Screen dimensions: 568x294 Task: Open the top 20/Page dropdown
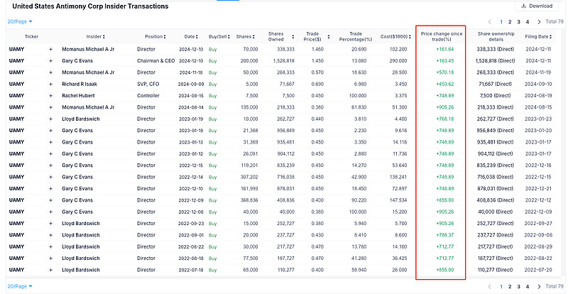click(20, 21)
